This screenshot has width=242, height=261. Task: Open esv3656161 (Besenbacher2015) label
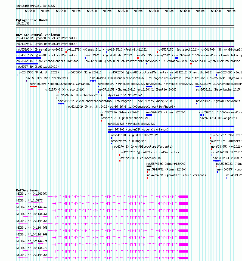click(x=218, y=89)
